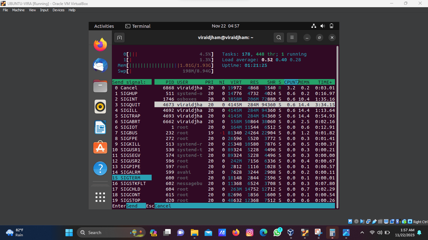The width and height of the screenshot is (428, 240).
Task: Open WhatsApp on the Windows taskbar
Action: click(x=277, y=232)
